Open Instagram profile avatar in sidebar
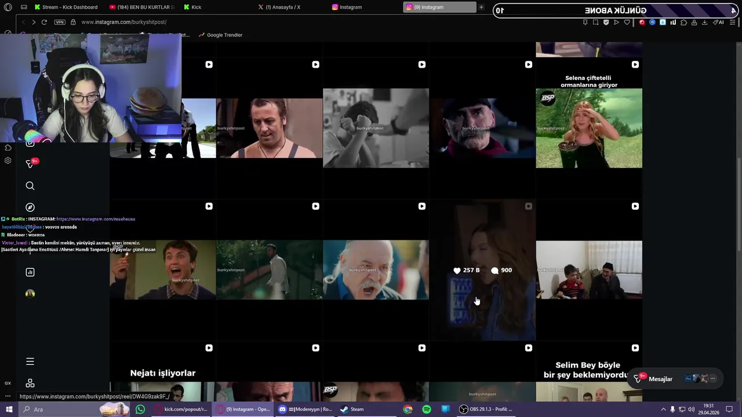 coord(30,294)
